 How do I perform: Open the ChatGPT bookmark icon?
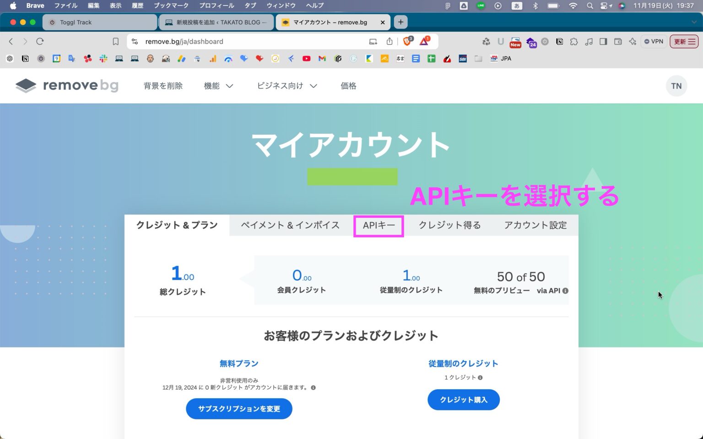(x=9, y=59)
